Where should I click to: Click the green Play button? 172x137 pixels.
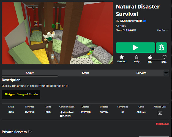pos(135,47)
